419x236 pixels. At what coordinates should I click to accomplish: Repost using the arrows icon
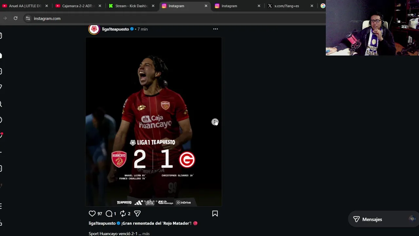tap(123, 214)
